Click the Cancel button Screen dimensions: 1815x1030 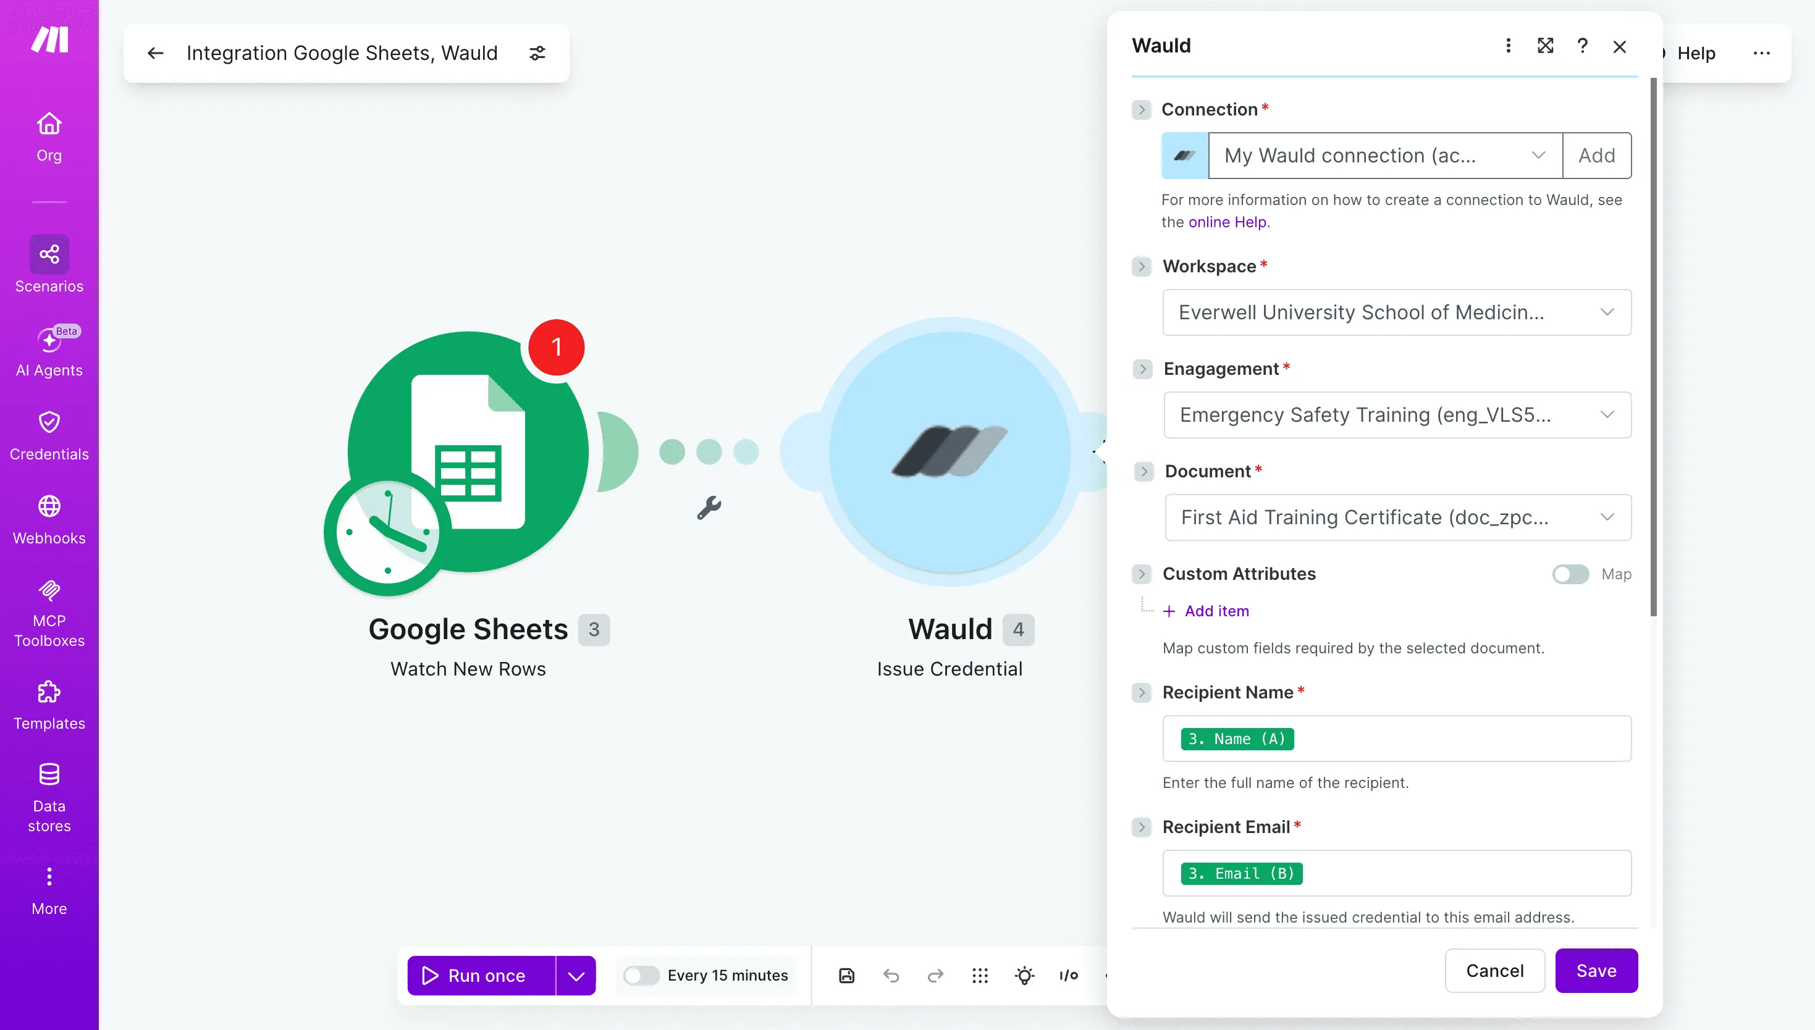point(1494,971)
